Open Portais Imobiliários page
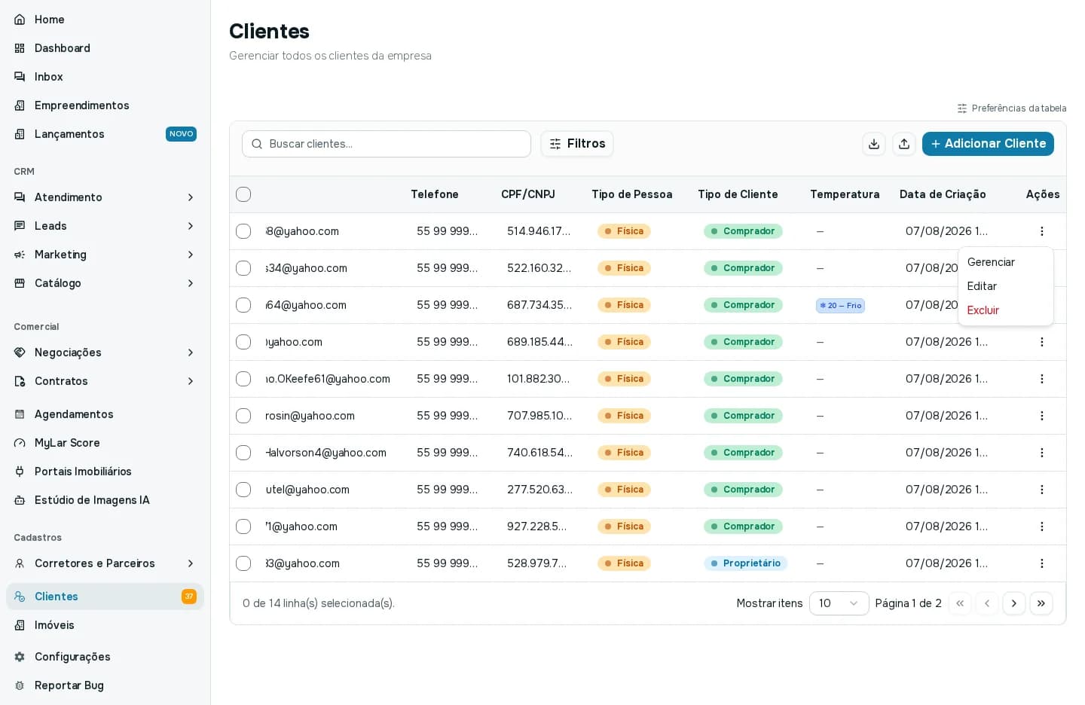The image size is (1085, 705). pyautogui.click(x=105, y=472)
